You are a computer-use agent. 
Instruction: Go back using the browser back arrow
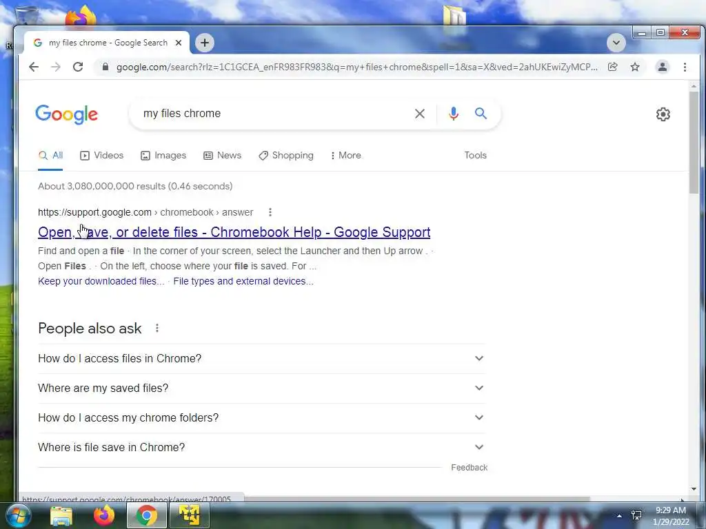click(34, 67)
